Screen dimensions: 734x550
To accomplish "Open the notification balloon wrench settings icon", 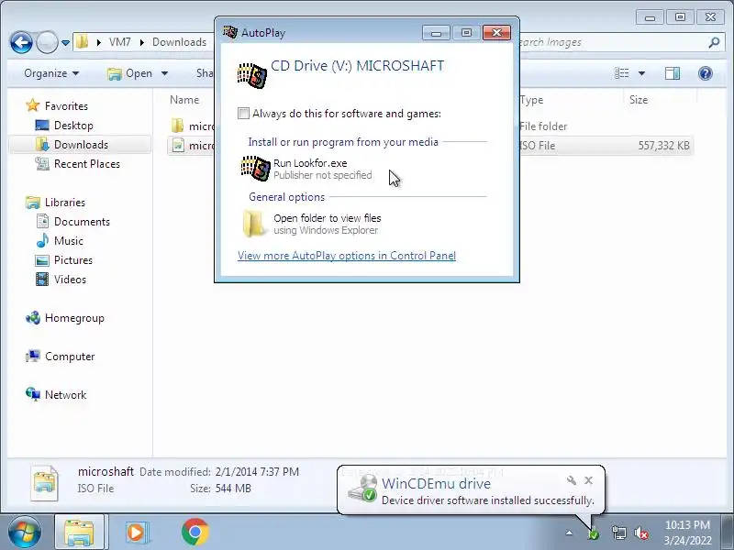I will click(x=571, y=479).
